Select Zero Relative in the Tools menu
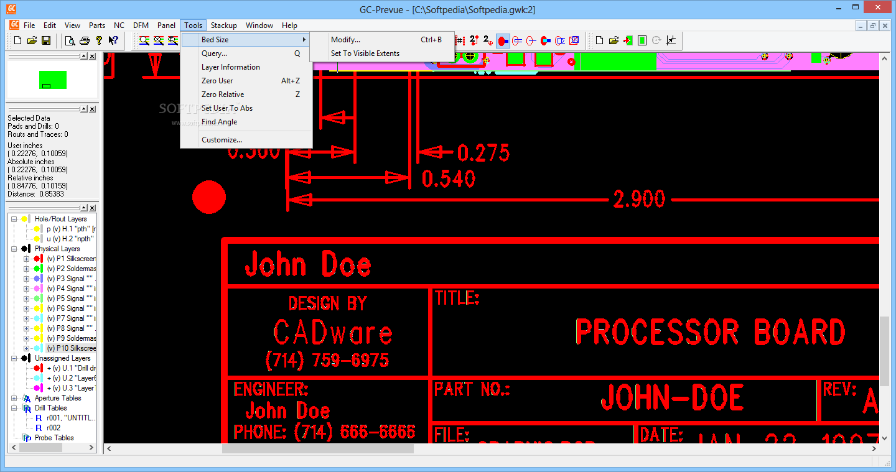 [246, 95]
